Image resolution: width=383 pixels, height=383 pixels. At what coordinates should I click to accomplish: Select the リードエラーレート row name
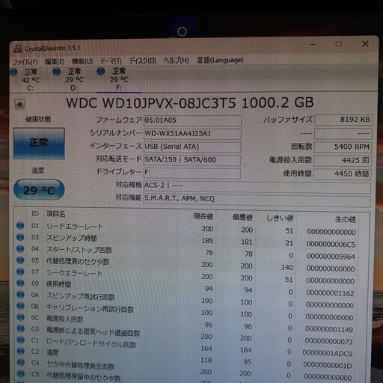[75, 227]
